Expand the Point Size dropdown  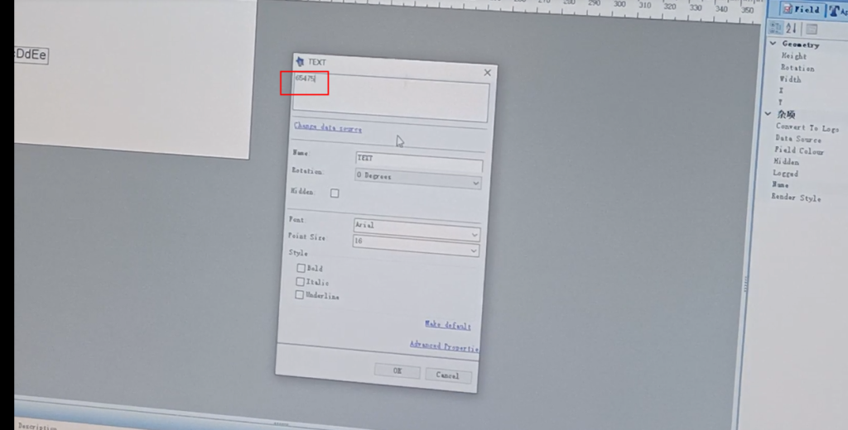pyautogui.click(x=474, y=249)
